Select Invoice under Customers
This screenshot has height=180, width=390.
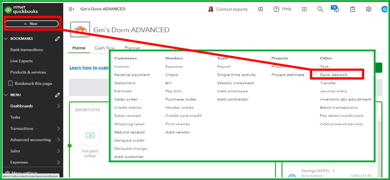(122, 66)
